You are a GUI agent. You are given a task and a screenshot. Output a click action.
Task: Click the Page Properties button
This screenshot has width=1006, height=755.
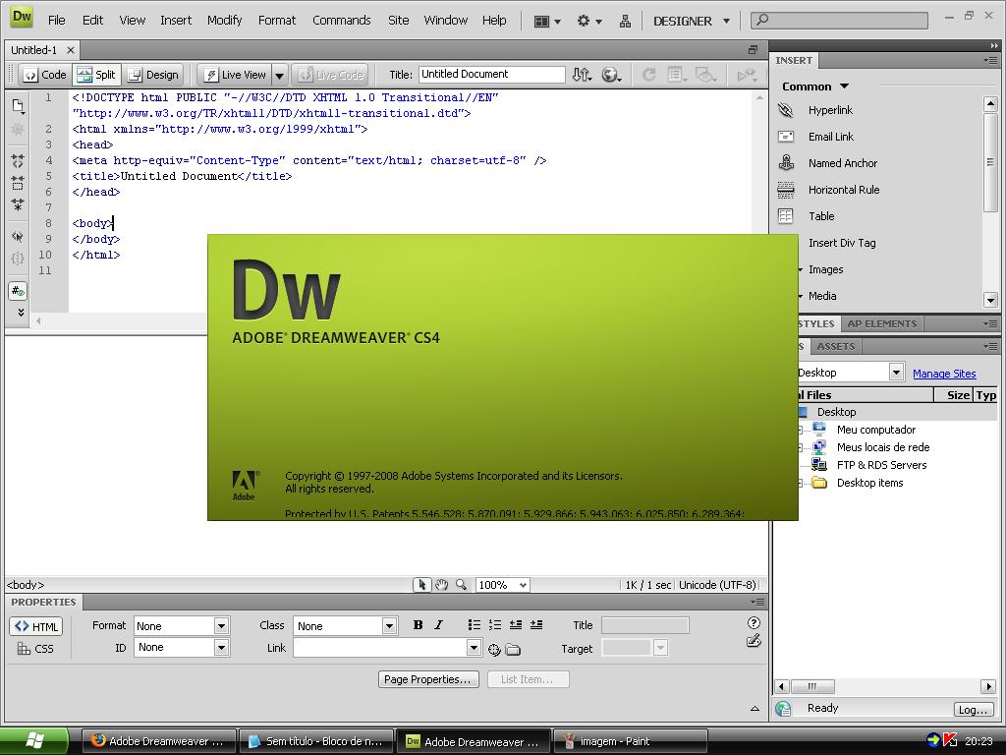tap(428, 679)
